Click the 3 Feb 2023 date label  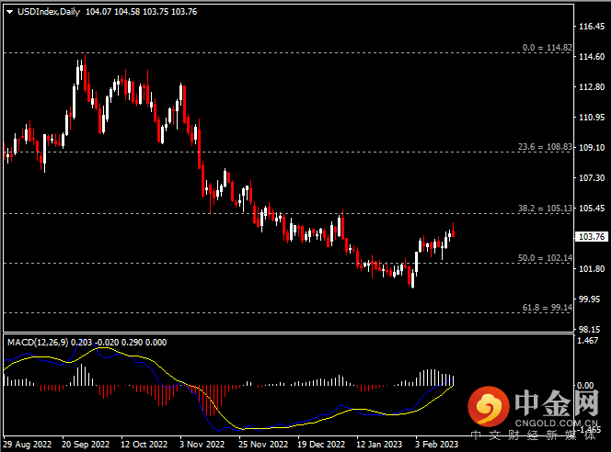(435, 443)
